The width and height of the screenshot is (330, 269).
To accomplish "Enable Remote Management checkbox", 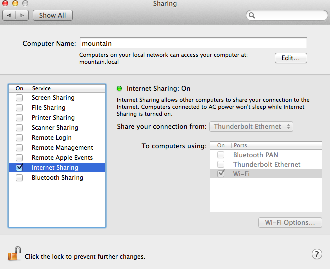I will pos(19,148).
